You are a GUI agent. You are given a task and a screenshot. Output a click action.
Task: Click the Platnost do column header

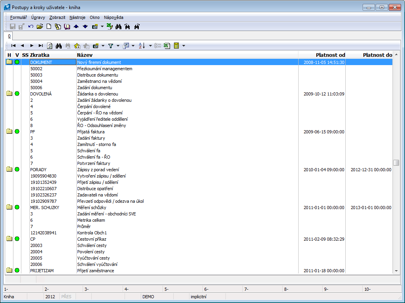369,55
